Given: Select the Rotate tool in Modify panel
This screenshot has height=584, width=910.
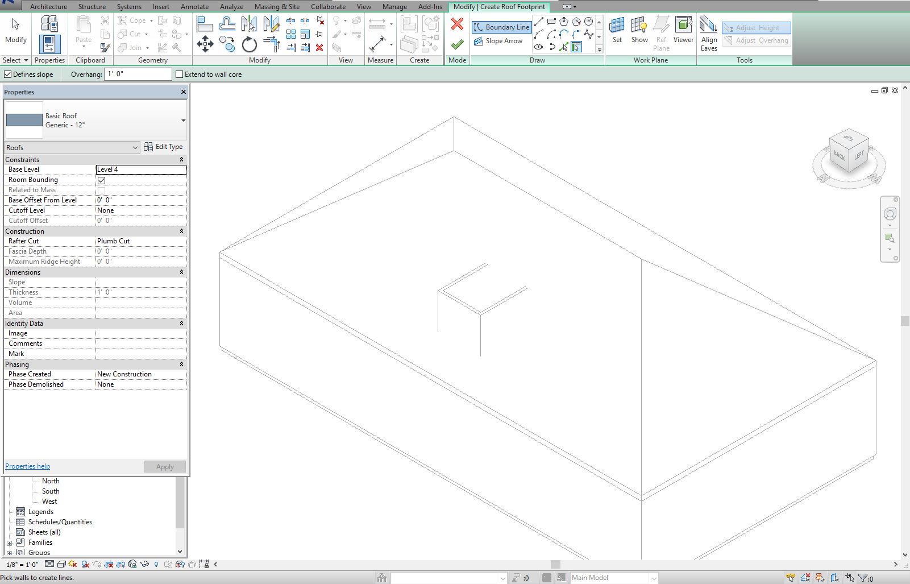Looking at the screenshot, I should point(250,44).
